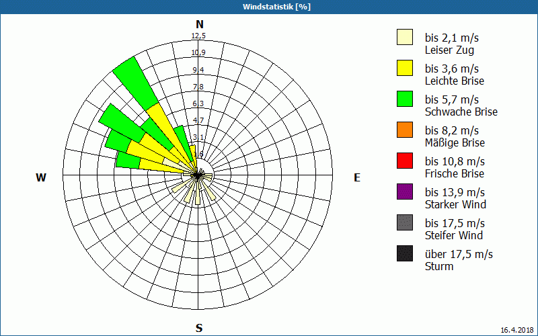538x336 pixels.
Task: Click the 'Leichte Brise' legend label
Action: pyautogui.click(x=455, y=81)
